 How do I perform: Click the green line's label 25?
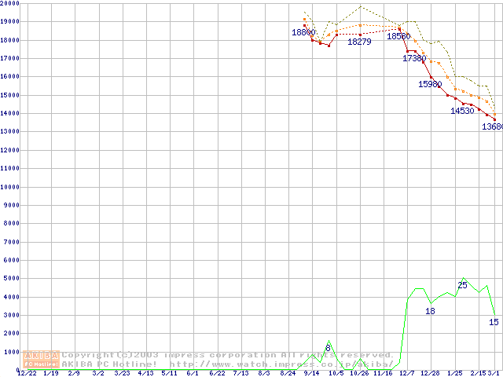pyautogui.click(x=462, y=285)
